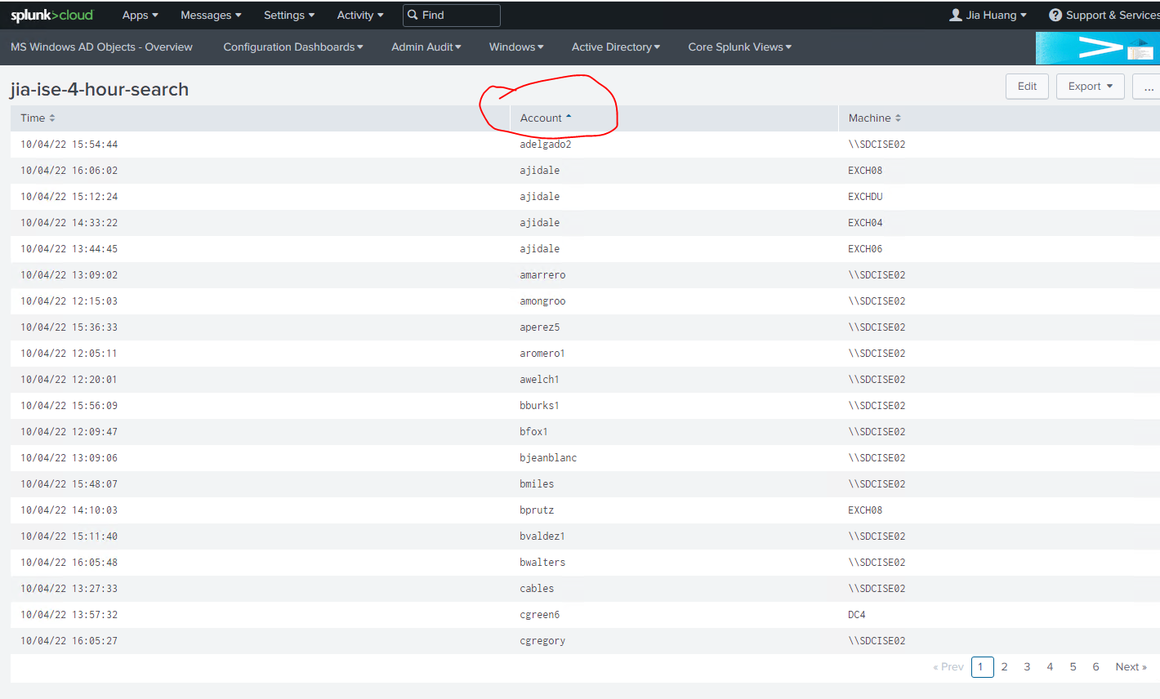The height and width of the screenshot is (699, 1160).
Task: Click the Jia Huang user icon
Action: [x=955, y=16]
